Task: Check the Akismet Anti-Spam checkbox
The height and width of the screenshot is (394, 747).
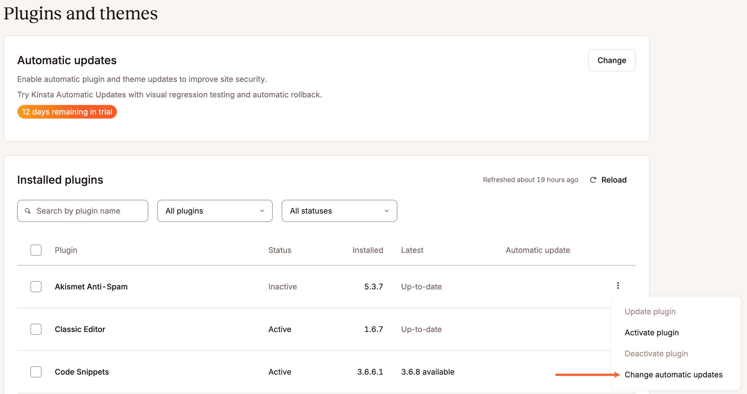Action: coord(36,287)
